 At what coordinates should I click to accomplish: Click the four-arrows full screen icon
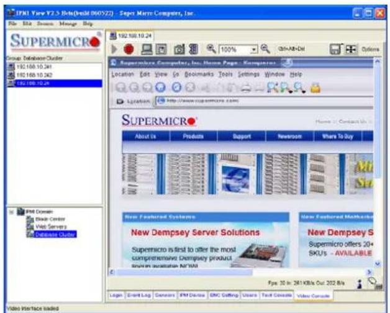[351, 49]
